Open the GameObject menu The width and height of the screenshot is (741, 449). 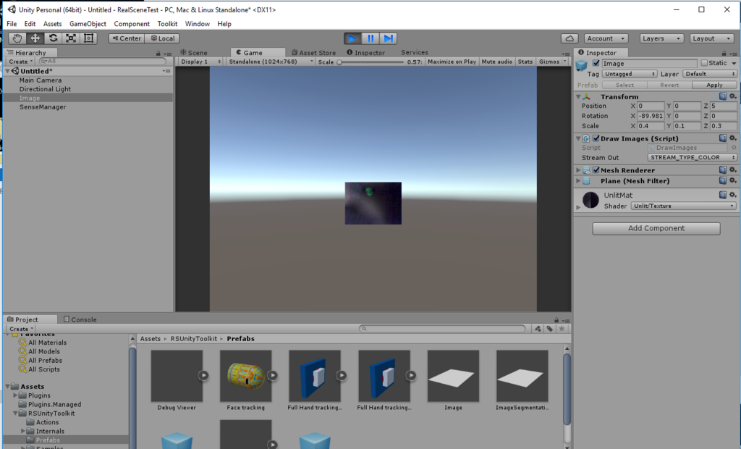tap(88, 24)
